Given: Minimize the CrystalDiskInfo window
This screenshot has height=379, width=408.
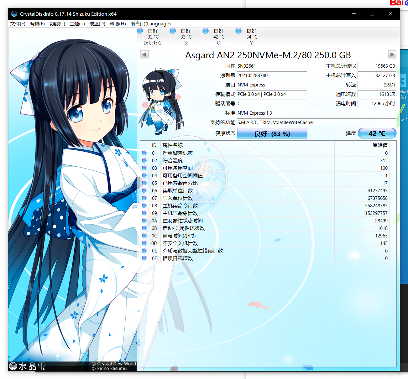Looking at the screenshot, I should [x=354, y=14].
